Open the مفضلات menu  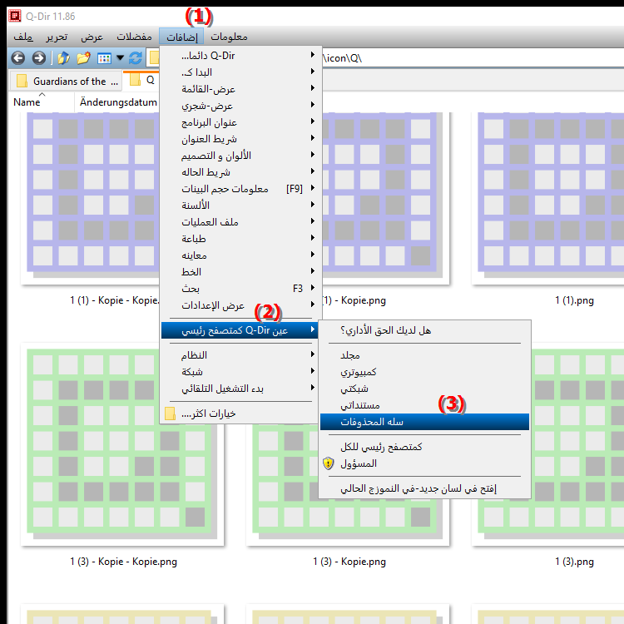(x=134, y=37)
